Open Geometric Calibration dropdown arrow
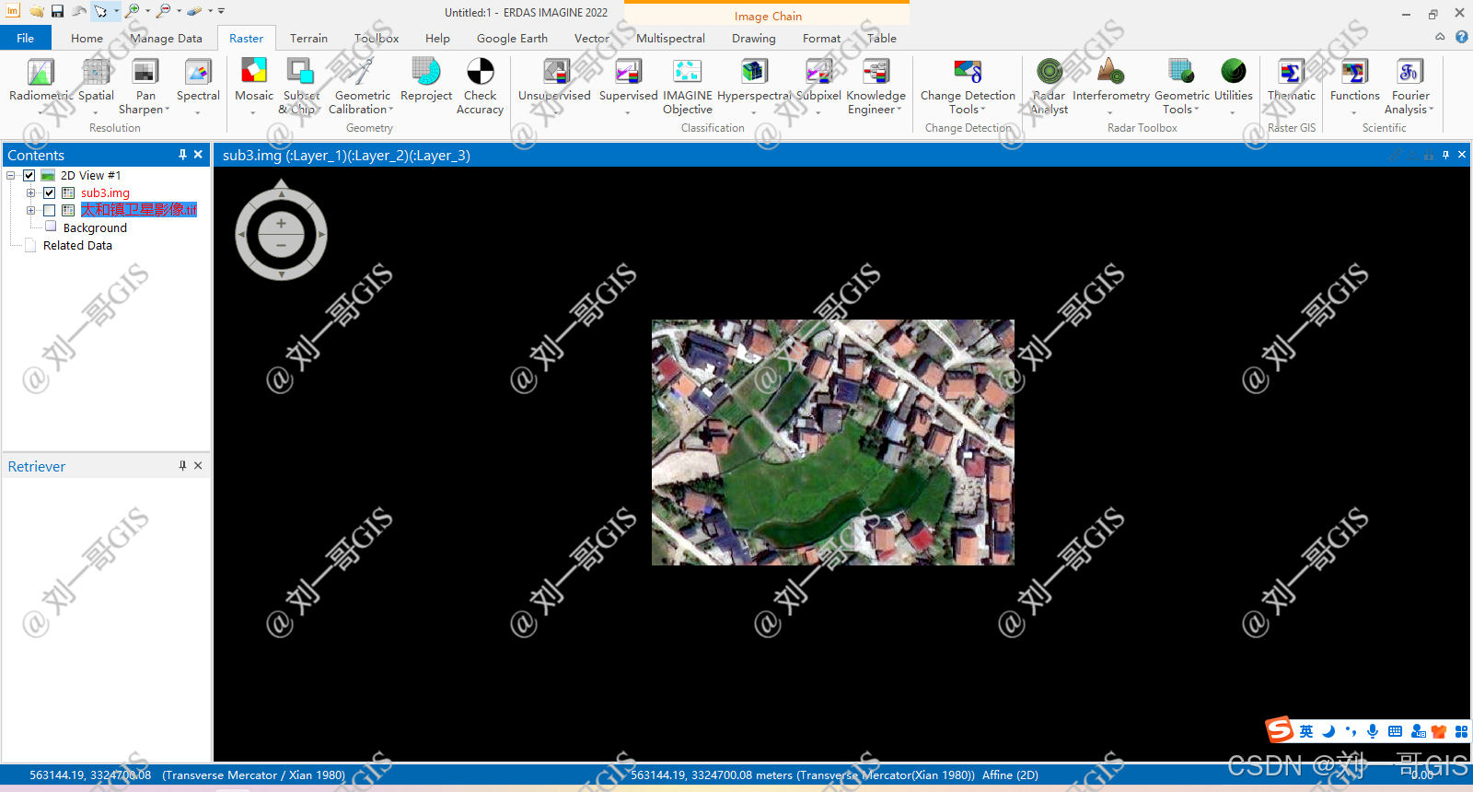This screenshot has width=1473, height=792. click(x=390, y=110)
